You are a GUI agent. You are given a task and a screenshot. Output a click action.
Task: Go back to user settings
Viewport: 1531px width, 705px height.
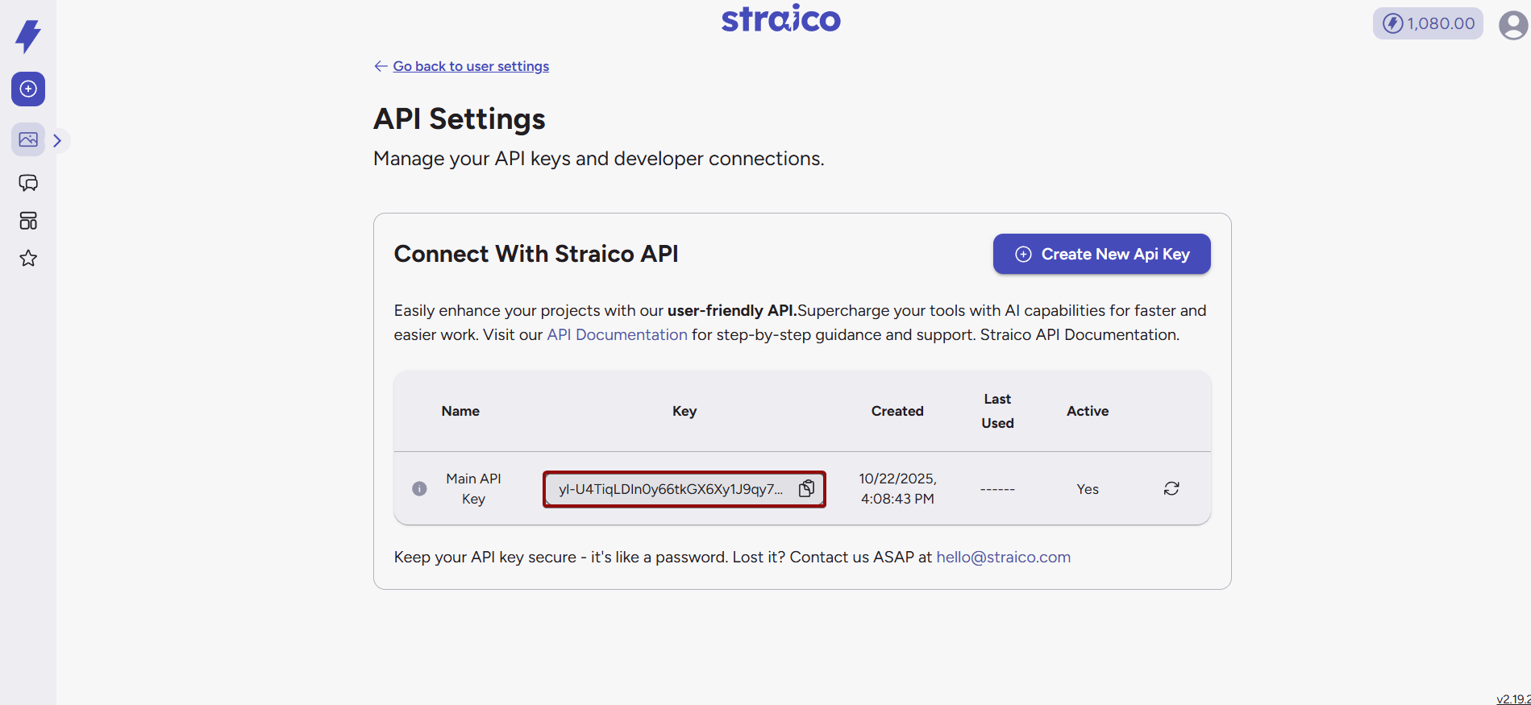click(471, 66)
